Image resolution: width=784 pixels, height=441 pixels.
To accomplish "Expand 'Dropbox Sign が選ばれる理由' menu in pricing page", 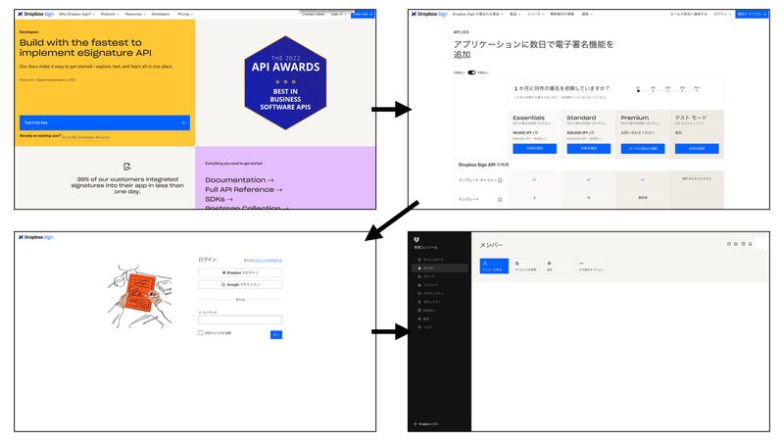I will point(477,14).
